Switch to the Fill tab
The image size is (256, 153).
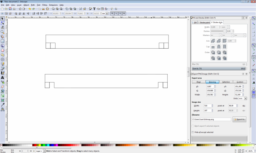click(195, 22)
